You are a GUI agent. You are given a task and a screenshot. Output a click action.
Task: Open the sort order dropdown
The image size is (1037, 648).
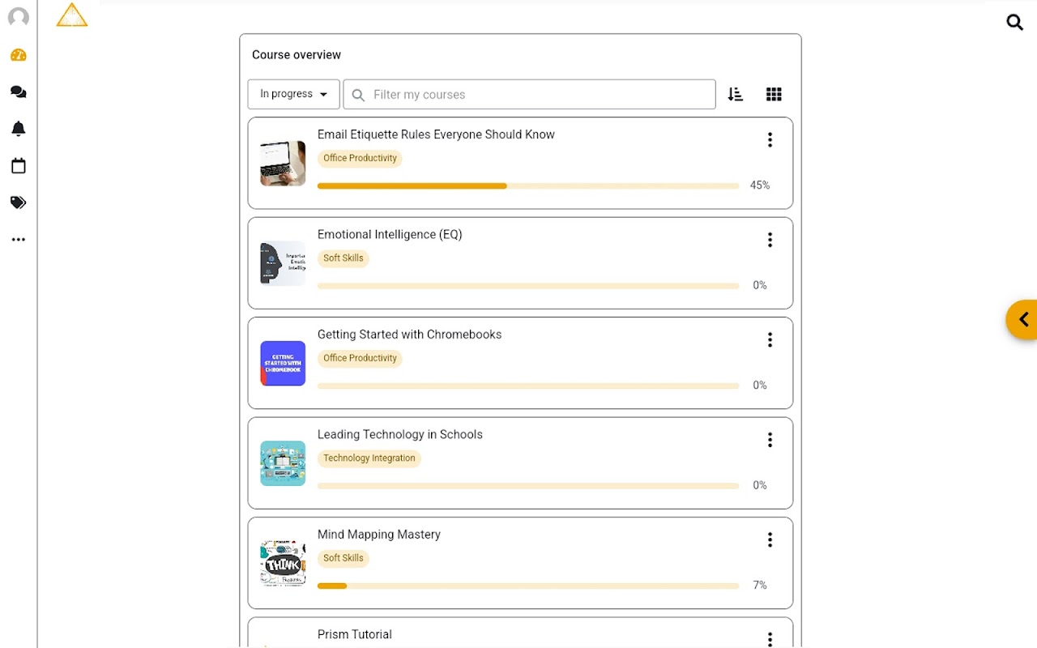pyautogui.click(x=736, y=95)
